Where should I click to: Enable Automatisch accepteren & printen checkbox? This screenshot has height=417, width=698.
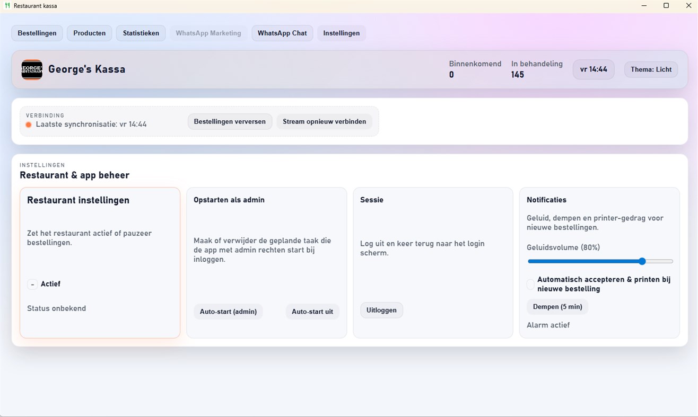530,285
